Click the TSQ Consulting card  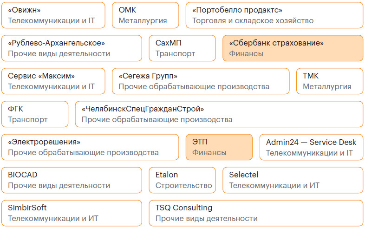pyautogui.click(x=255, y=213)
